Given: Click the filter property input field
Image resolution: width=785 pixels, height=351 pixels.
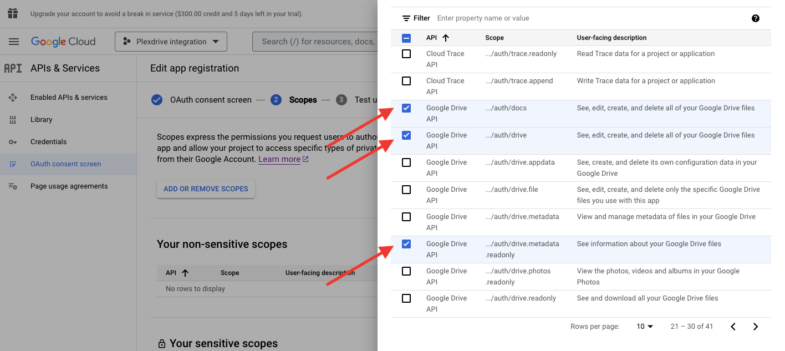Looking at the screenshot, I should [588, 18].
